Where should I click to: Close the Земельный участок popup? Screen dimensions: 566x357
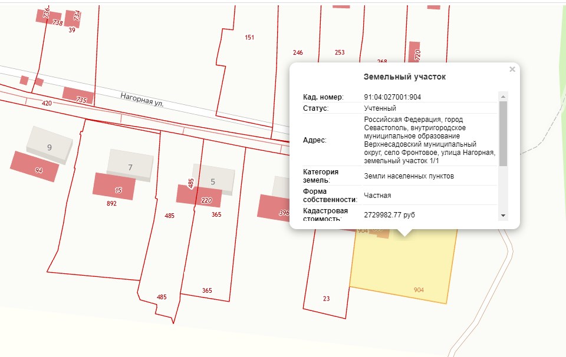(x=512, y=70)
